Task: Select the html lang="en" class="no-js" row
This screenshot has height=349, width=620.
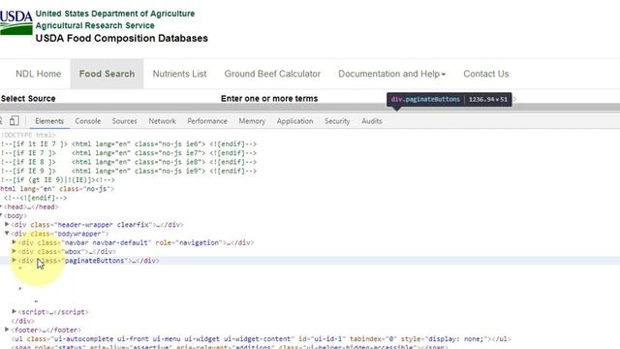Action: pyautogui.click(x=57, y=189)
